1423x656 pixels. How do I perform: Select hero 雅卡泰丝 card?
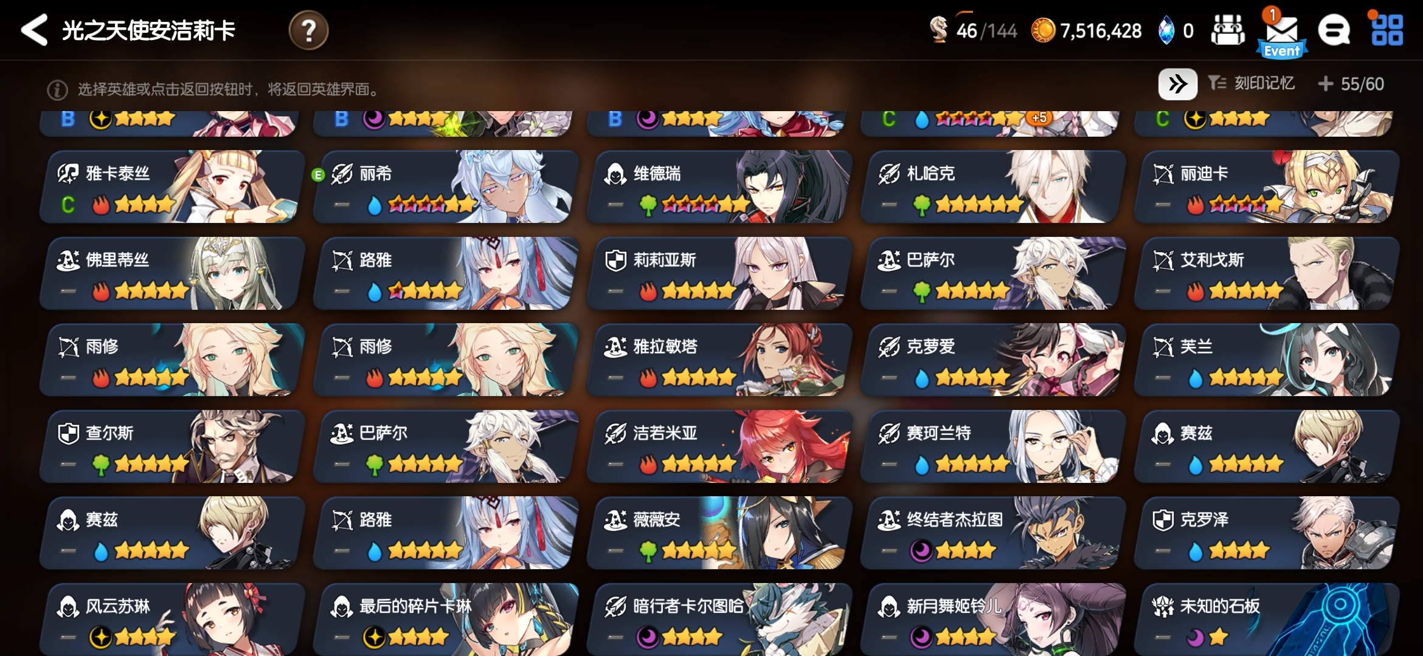tap(171, 186)
